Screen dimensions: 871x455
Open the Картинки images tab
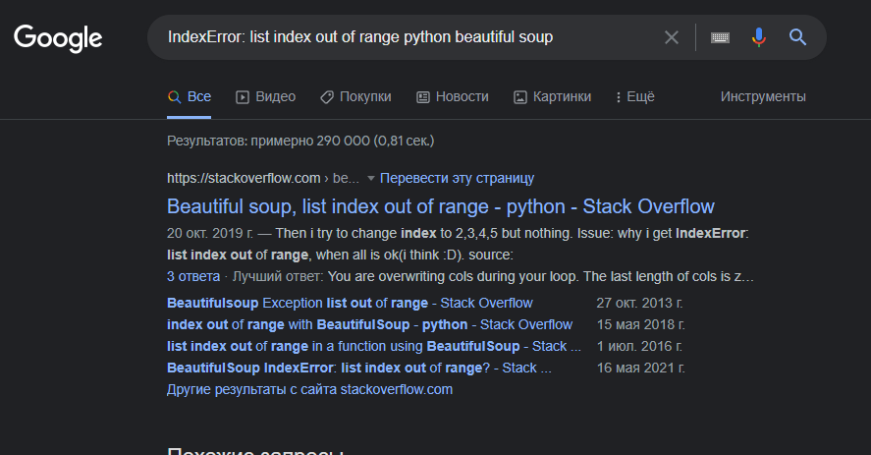click(x=553, y=96)
